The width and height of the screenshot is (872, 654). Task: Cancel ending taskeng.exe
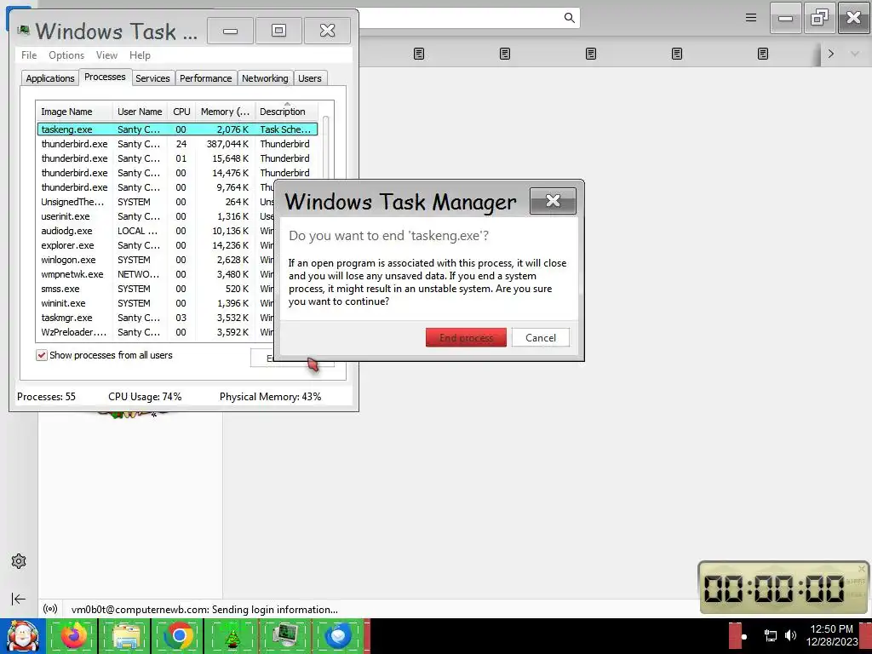[541, 337]
